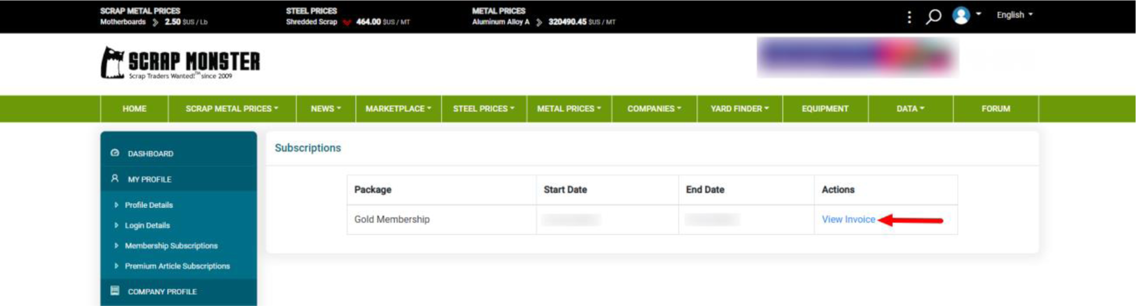Open the English language dropdown
The image size is (1136, 306).
click(1014, 15)
